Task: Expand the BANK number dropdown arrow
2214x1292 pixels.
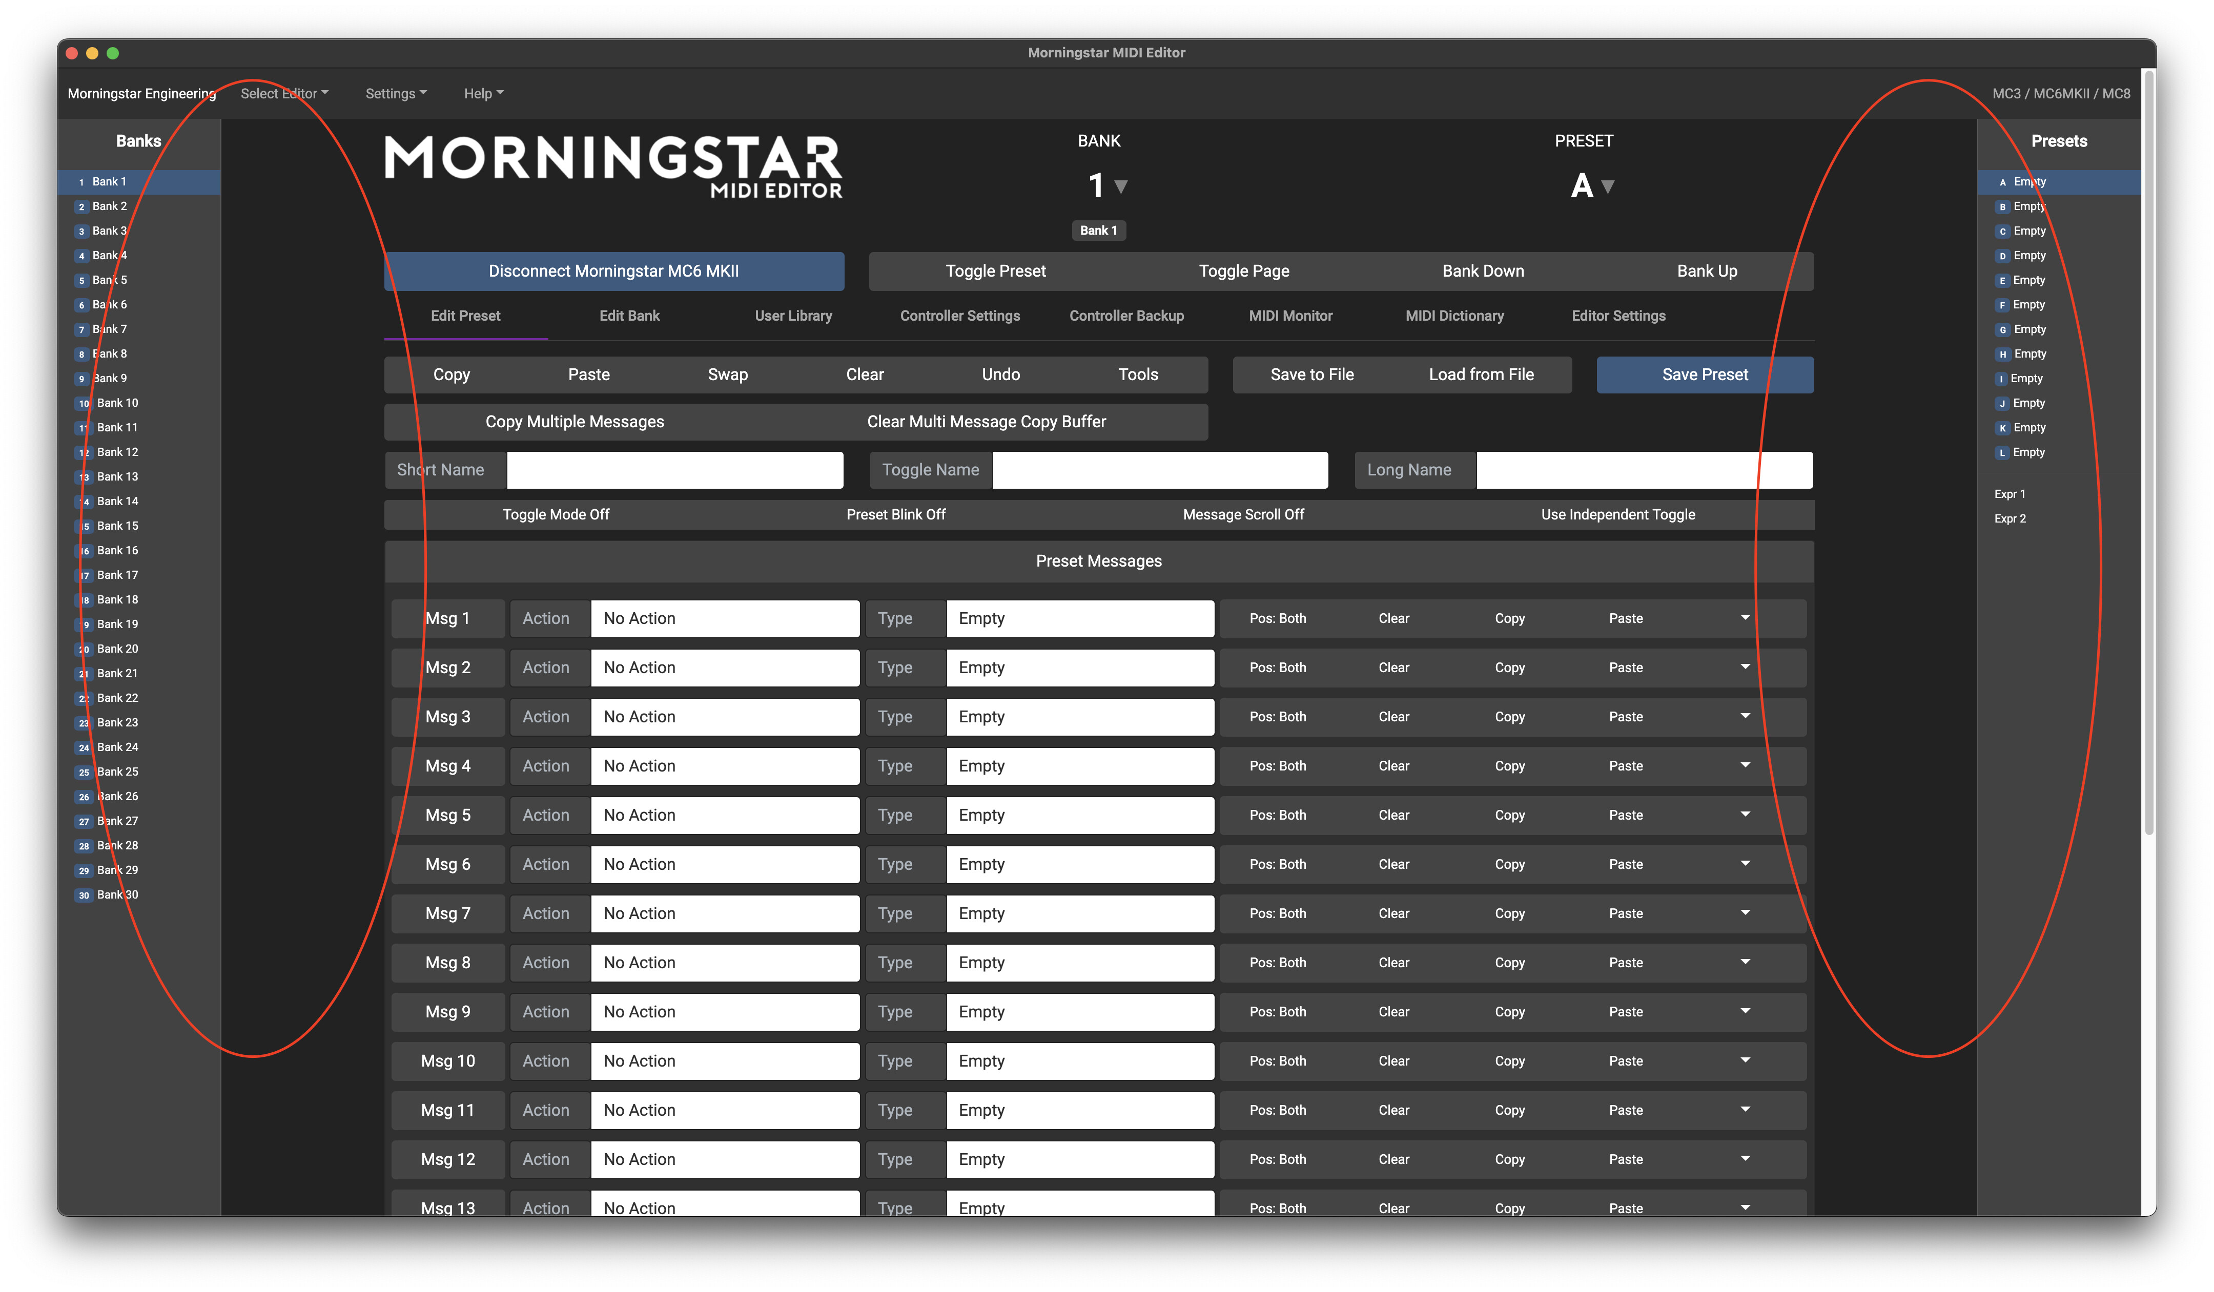Action: pyautogui.click(x=1120, y=186)
